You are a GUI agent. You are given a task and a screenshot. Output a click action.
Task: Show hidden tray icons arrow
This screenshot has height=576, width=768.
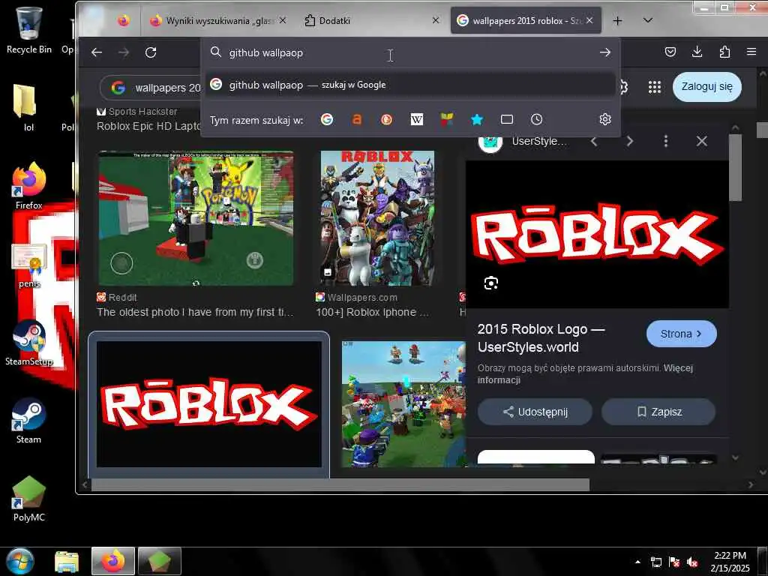point(637,562)
